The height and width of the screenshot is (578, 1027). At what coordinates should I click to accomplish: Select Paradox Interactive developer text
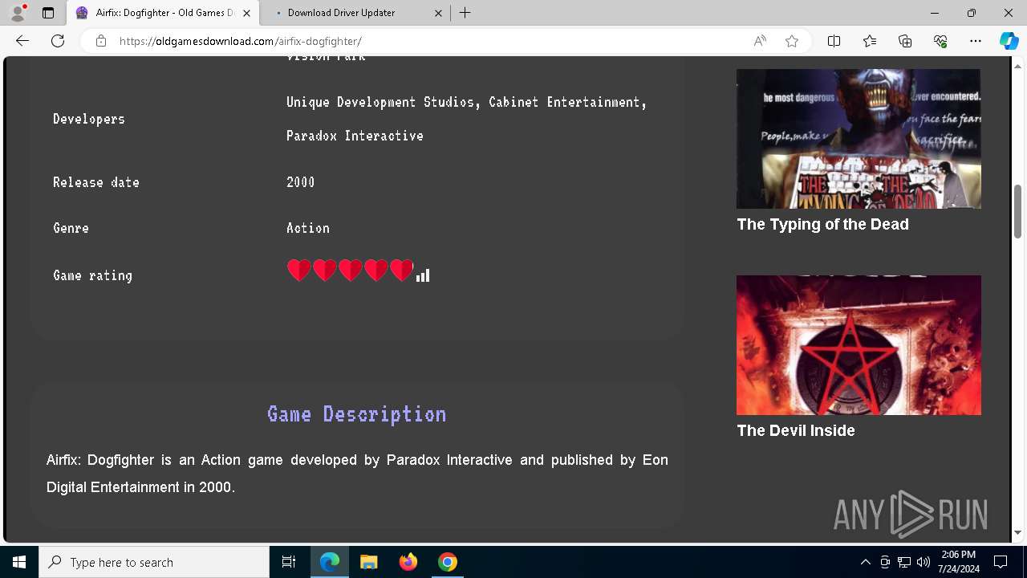coord(355,136)
